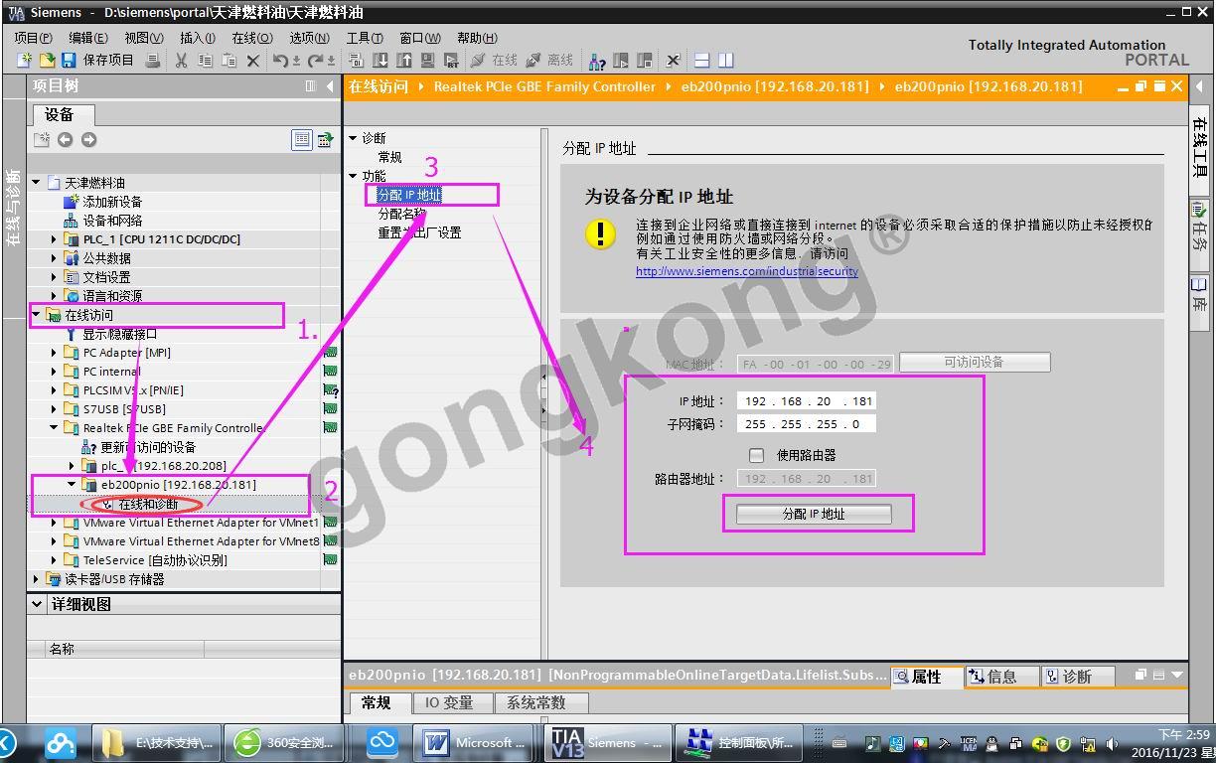The height and width of the screenshot is (763, 1216).
Task: Click the Undo arrow icon
Action: point(282,61)
